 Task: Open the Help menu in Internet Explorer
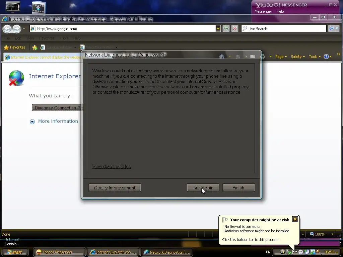(77, 38)
